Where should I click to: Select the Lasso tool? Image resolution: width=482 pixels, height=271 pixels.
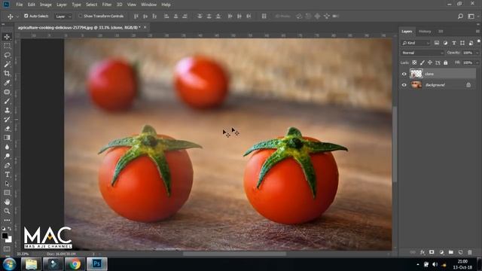click(7, 55)
